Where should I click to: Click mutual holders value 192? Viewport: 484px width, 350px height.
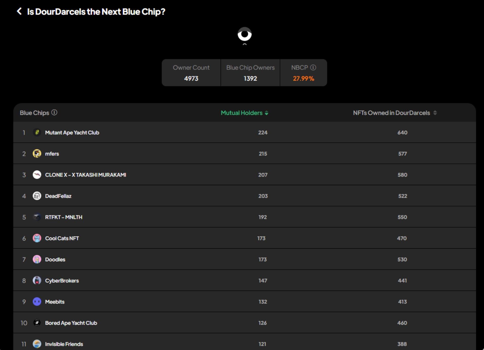click(x=263, y=217)
